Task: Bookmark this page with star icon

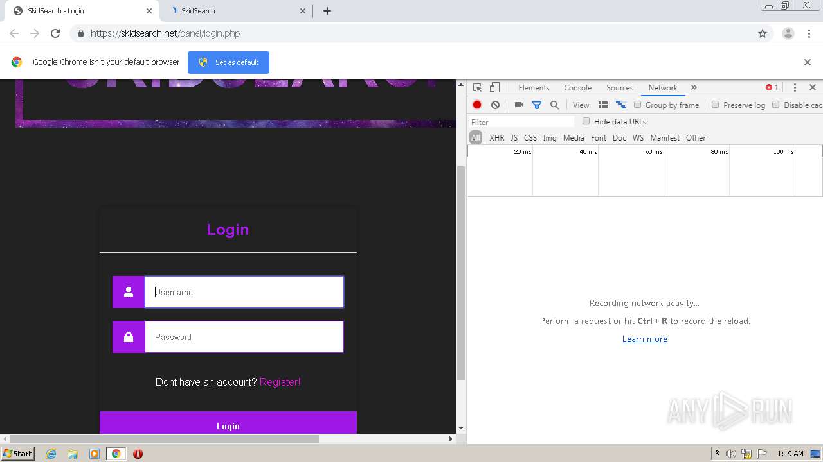Action: [x=763, y=33]
